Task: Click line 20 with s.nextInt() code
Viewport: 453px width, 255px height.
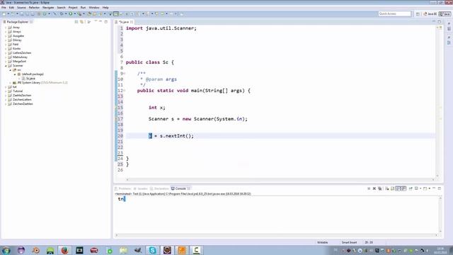Action: (171, 136)
